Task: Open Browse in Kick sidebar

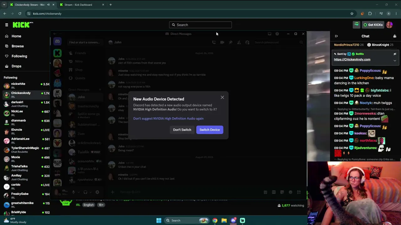Action: (x=18, y=46)
